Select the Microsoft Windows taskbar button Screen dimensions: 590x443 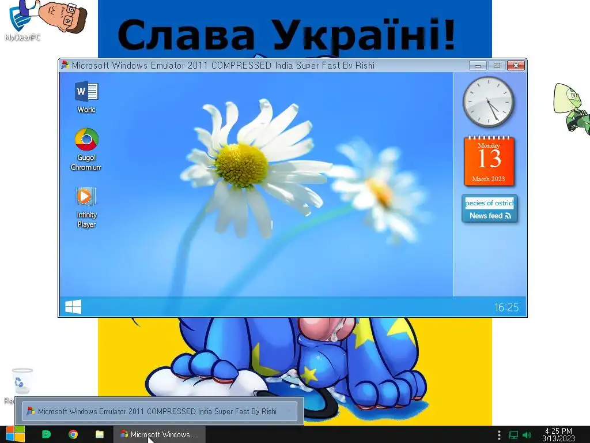coord(160,434)
